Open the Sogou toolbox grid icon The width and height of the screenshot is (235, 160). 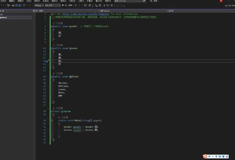(227, 156)
